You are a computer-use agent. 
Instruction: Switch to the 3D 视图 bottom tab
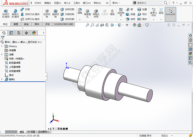point(31,132)
